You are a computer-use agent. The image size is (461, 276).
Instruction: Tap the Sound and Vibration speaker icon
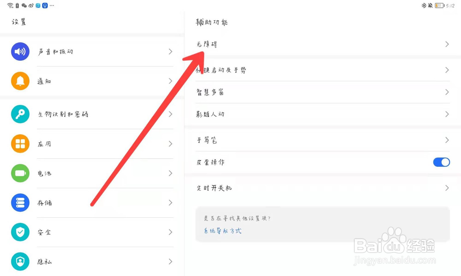(x=20, y=51)
